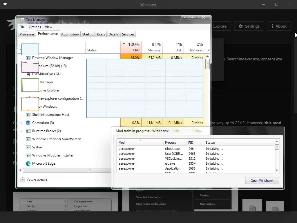Select the sihost.exe task row
This screenshot has height=223, width=297.
[x=195, y=149]
